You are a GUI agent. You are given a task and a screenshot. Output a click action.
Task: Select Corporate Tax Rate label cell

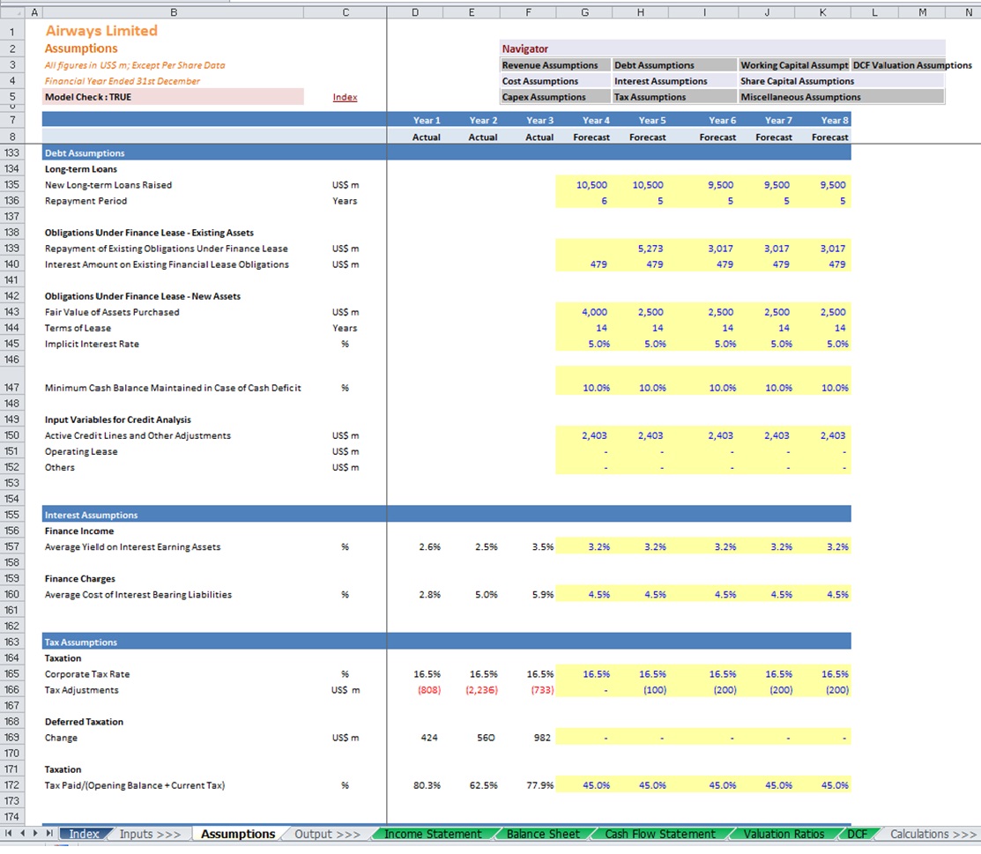pyautogui.click(x=174, y=674)
